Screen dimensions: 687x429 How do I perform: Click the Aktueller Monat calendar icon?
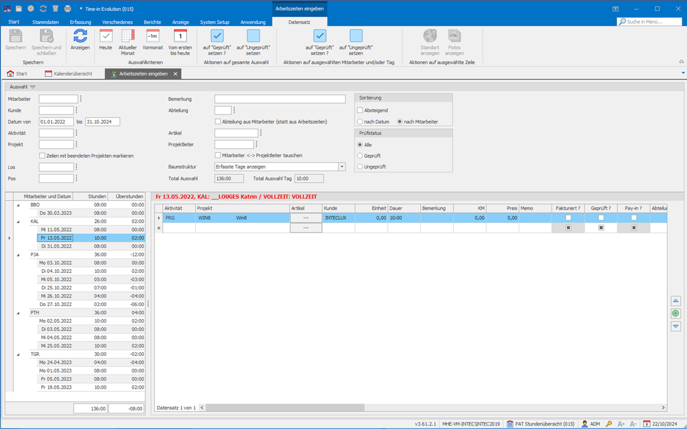[128, 37]
